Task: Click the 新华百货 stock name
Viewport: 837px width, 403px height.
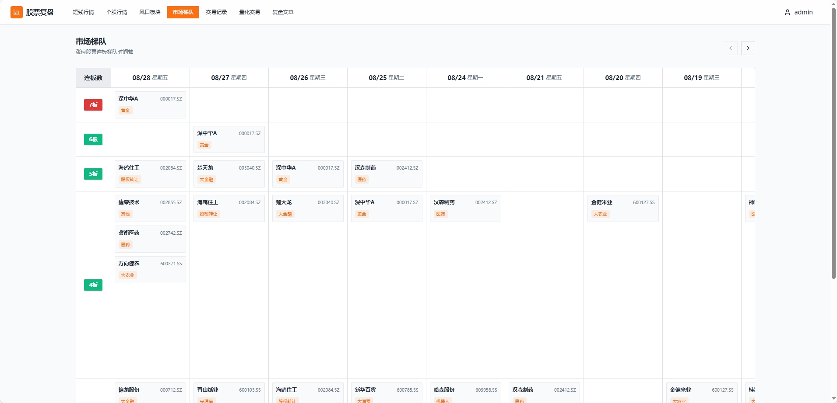Action: tap(366, 390)
